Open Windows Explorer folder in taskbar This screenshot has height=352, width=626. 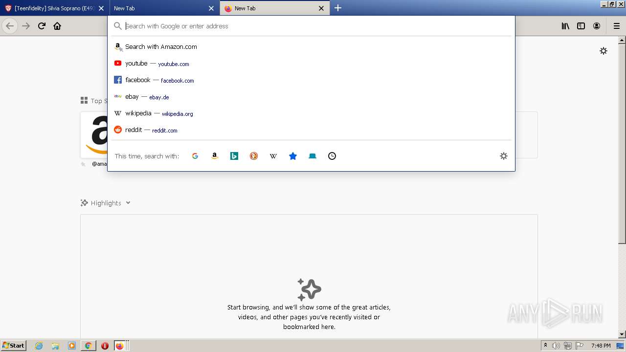(x=55, y=346)
